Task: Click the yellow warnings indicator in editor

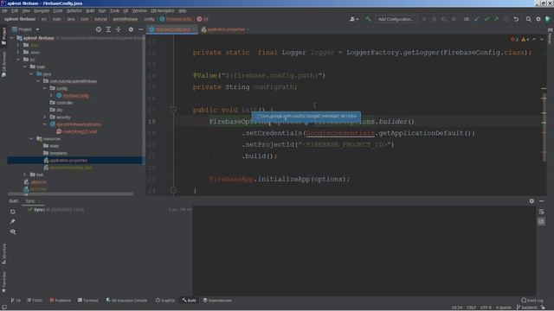Action: (x=525, y=39)
